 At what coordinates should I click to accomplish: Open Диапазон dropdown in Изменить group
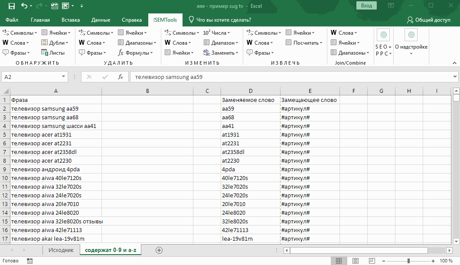[221, 43]
